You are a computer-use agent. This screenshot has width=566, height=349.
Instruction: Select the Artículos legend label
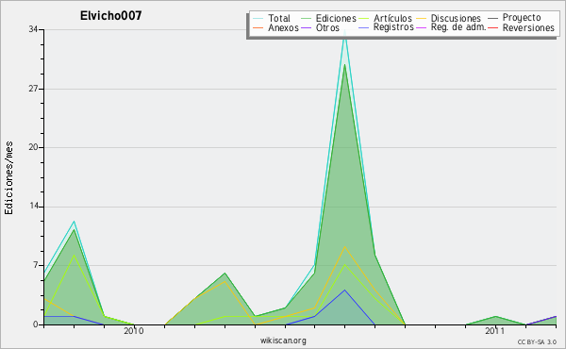coord(392,18)
